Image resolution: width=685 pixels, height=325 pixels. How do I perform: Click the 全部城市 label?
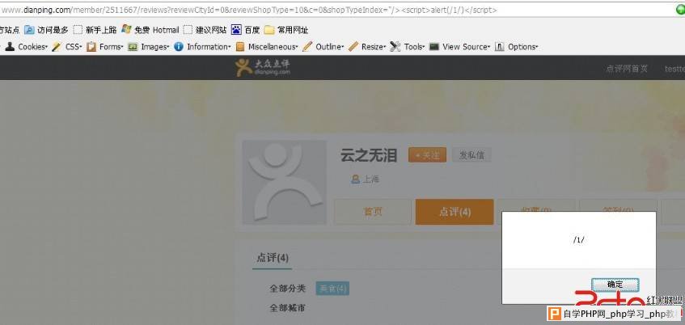point(287,308)
